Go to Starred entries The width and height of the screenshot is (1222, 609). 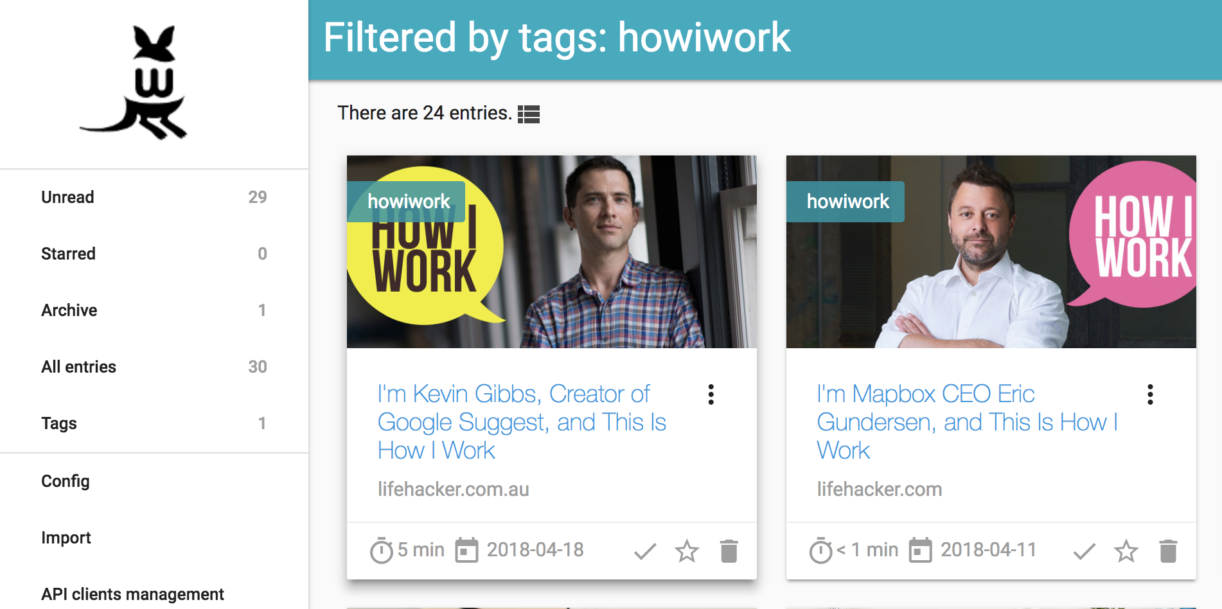69,254
